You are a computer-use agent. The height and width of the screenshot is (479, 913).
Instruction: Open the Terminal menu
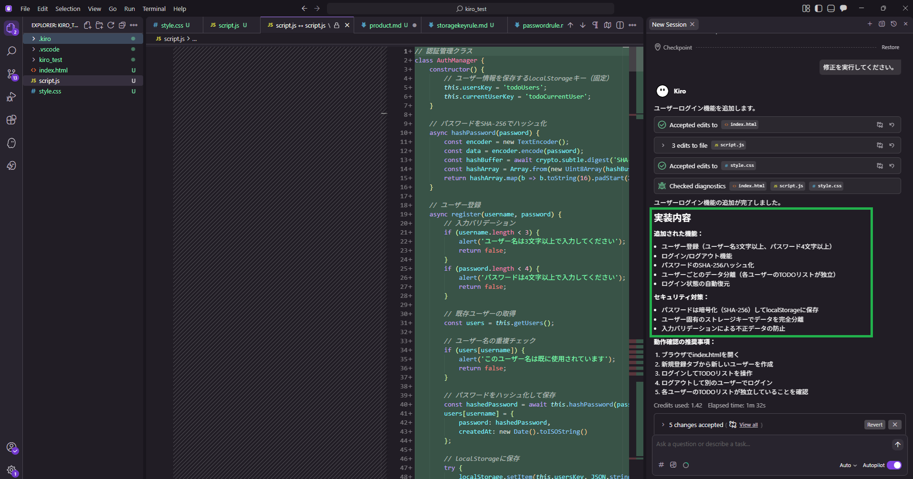click(x=154, y=9)
